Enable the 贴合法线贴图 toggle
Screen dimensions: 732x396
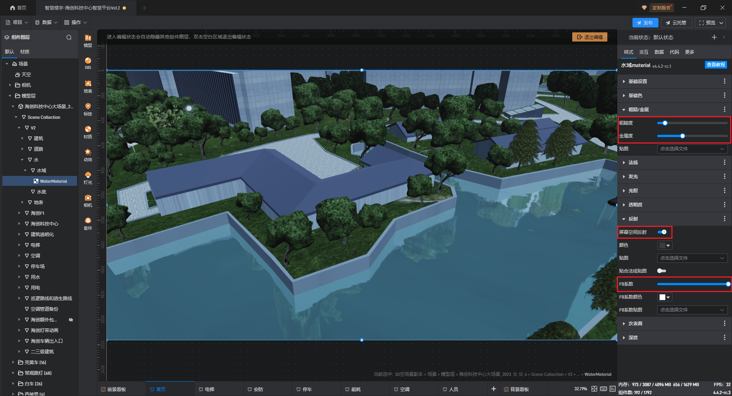point(661,271)
